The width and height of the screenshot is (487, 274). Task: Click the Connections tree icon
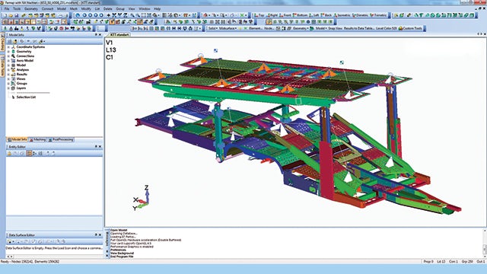pos(13,56)
